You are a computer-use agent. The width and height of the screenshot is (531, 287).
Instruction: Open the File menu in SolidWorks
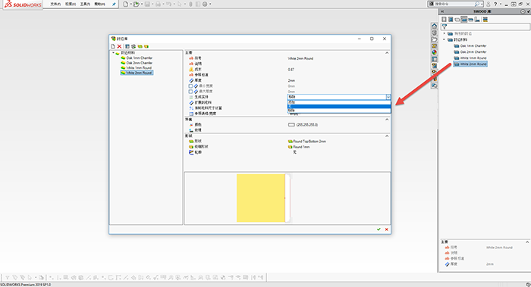tap(55, 4)
